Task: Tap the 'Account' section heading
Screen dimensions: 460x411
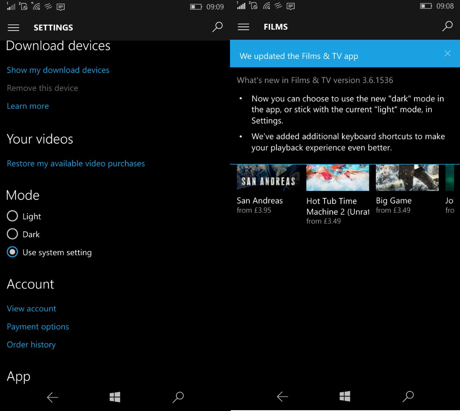Action: pos(30,284)
